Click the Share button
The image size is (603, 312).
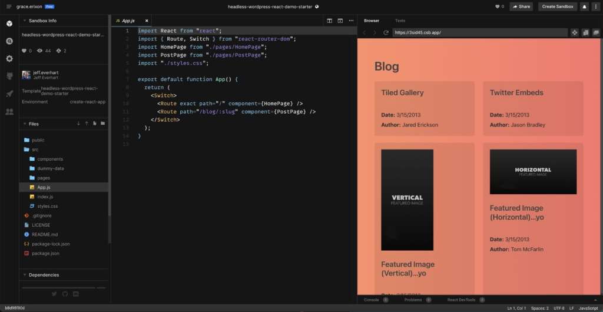tap(521, 6)
